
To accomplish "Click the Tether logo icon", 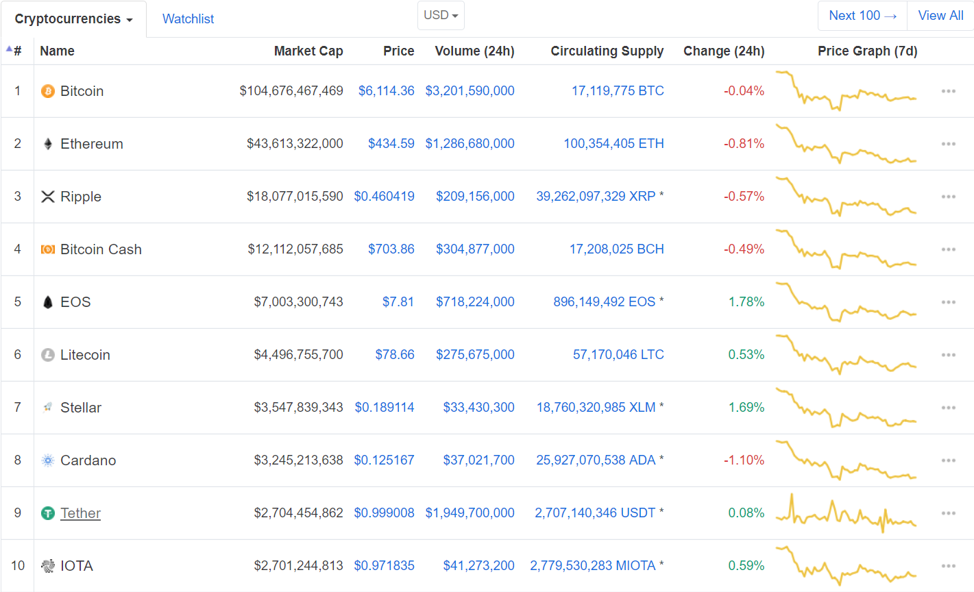I will 48,513.
